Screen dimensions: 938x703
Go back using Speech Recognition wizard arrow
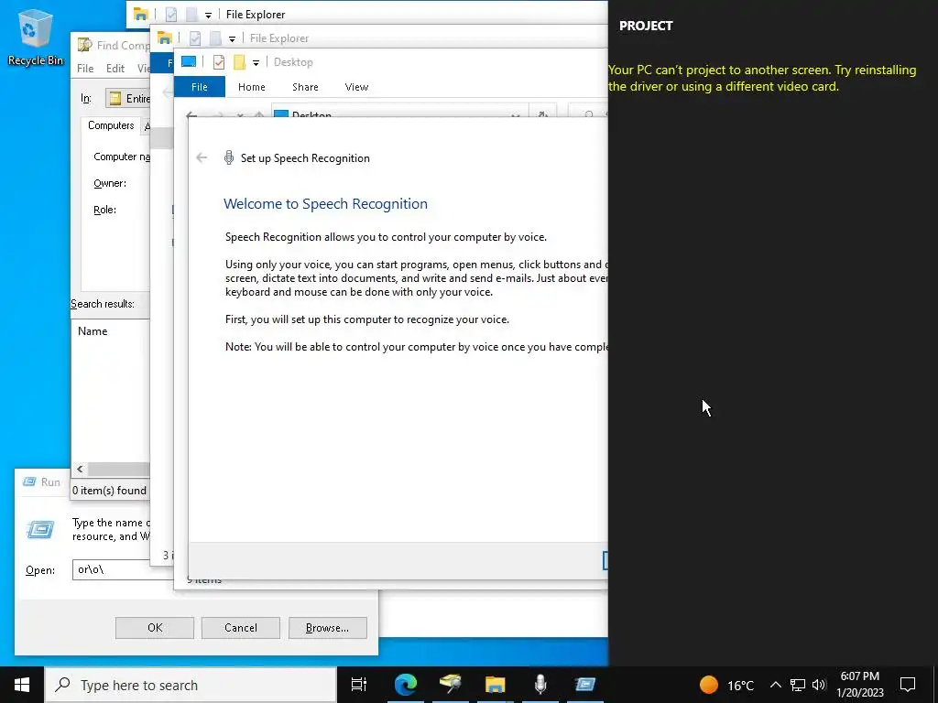click(202, 157)
